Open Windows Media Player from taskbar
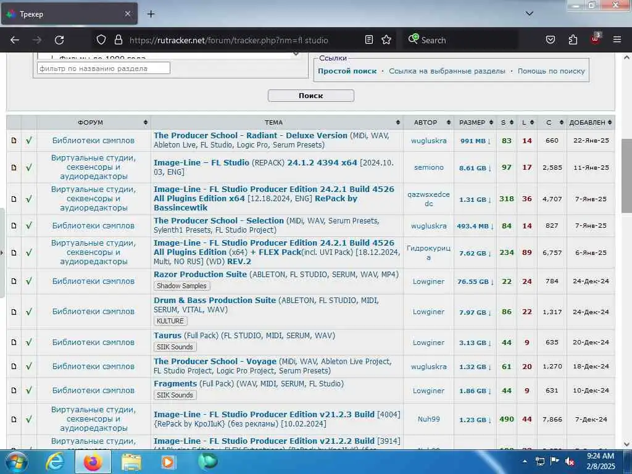 (x=168, y=462)
